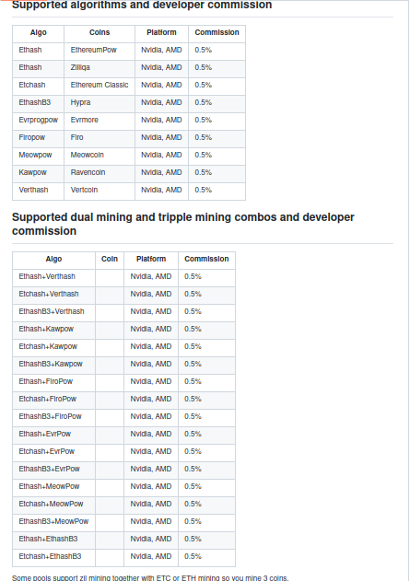Click the Etchash+EthashB3 combo cell

pos(53,556)
